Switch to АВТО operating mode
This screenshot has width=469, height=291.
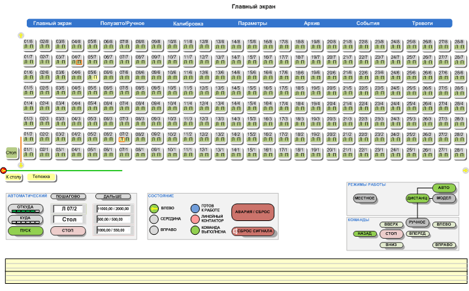pos(443,188)
